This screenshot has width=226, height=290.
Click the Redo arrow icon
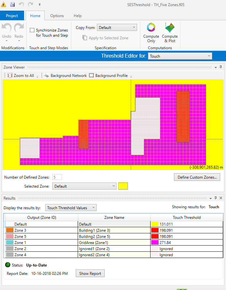19,28
